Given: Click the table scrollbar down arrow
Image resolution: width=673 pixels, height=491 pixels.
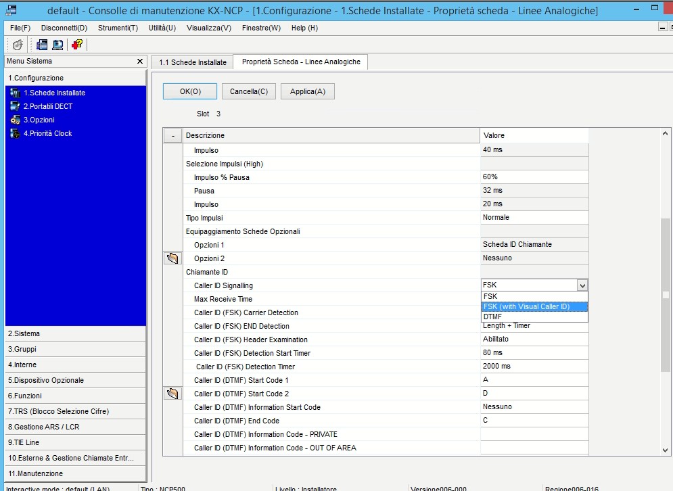Looking at the screenshot, I should coord(665,450).
